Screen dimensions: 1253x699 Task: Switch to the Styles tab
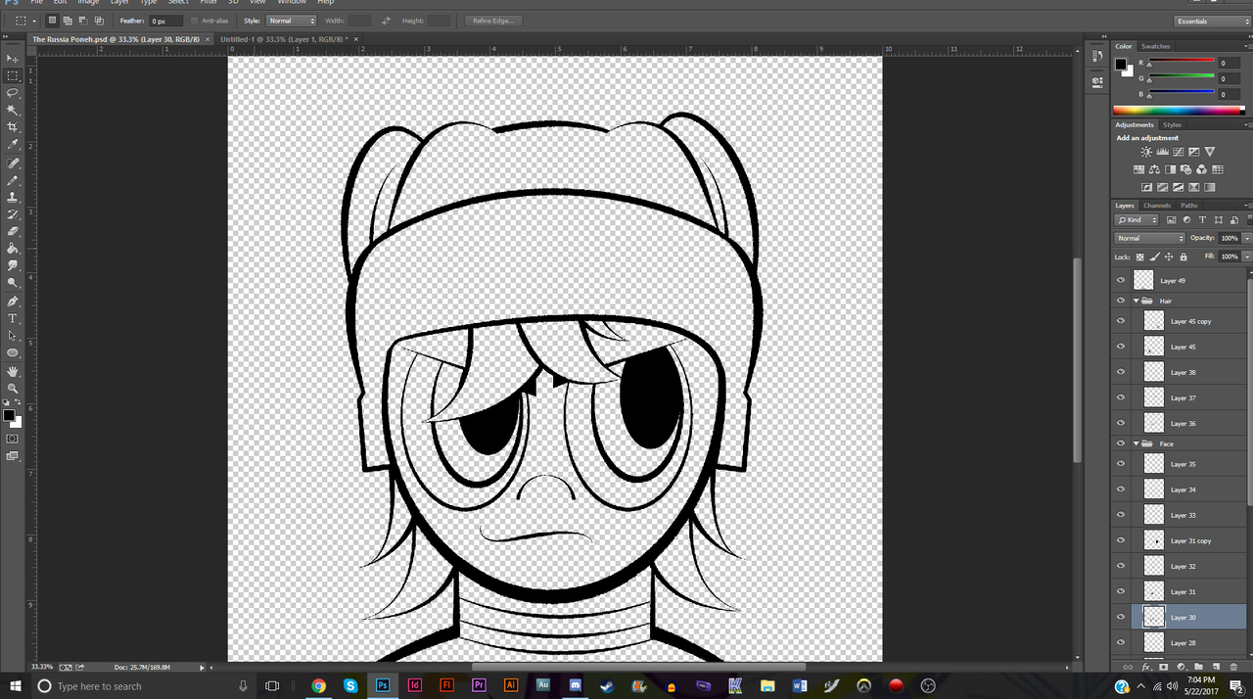1173,124
